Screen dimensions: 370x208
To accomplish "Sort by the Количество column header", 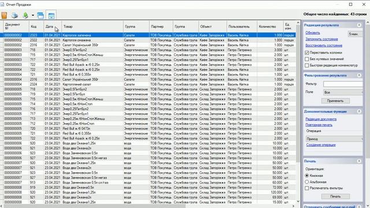I will (x=270, y=27).
